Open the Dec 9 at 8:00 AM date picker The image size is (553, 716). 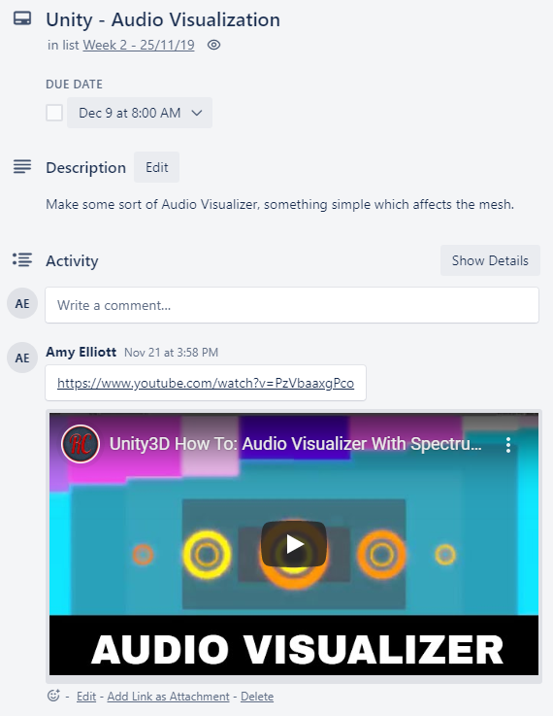[140, 113]
